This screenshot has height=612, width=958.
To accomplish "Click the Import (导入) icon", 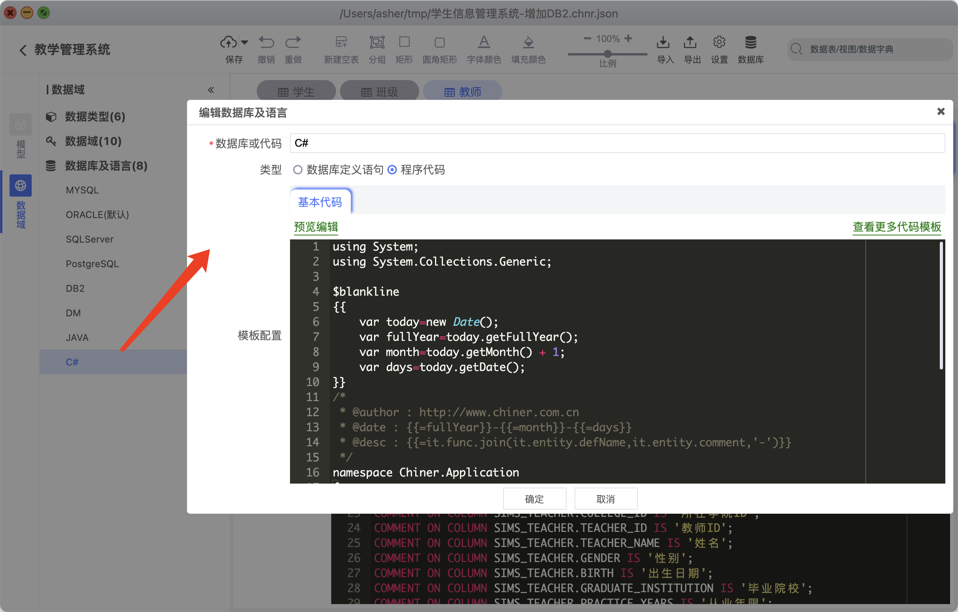I will 663,42.
